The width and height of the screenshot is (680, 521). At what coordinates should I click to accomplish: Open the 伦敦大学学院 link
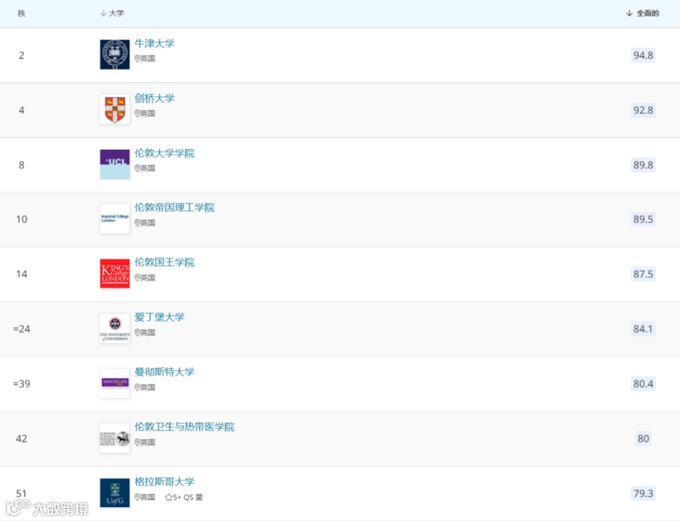coord(164,153)
